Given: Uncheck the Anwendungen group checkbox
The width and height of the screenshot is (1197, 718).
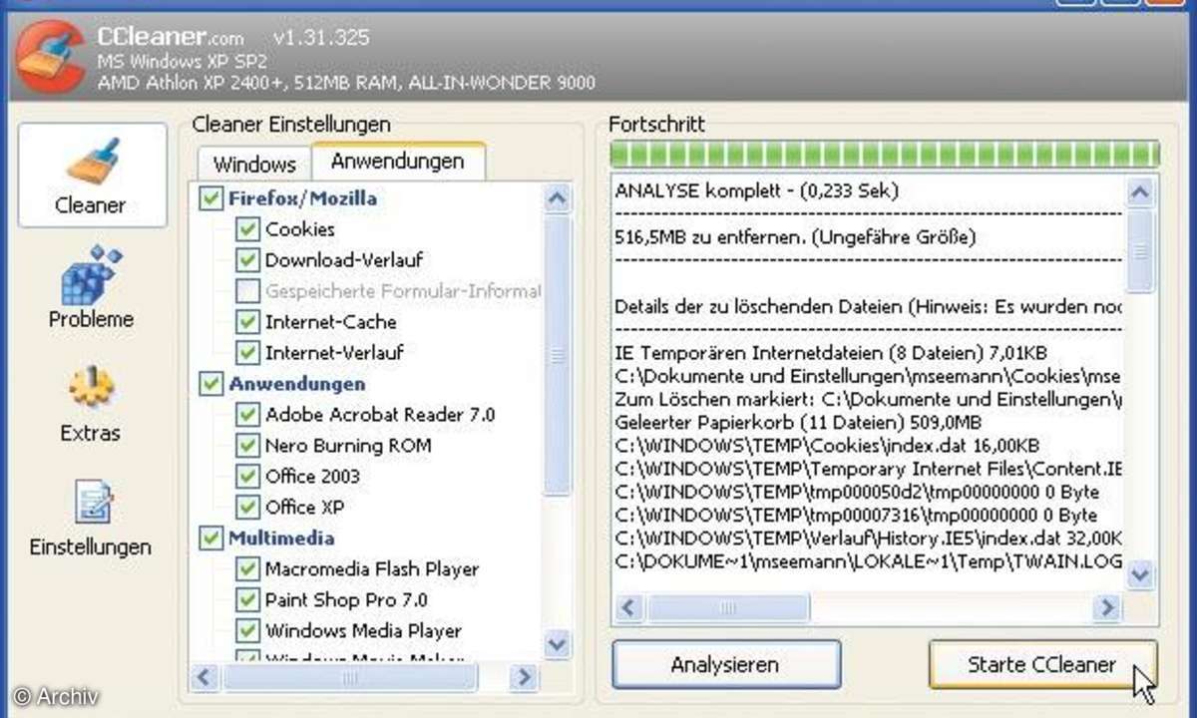Looking at the screenshot, I should (209, 383).
